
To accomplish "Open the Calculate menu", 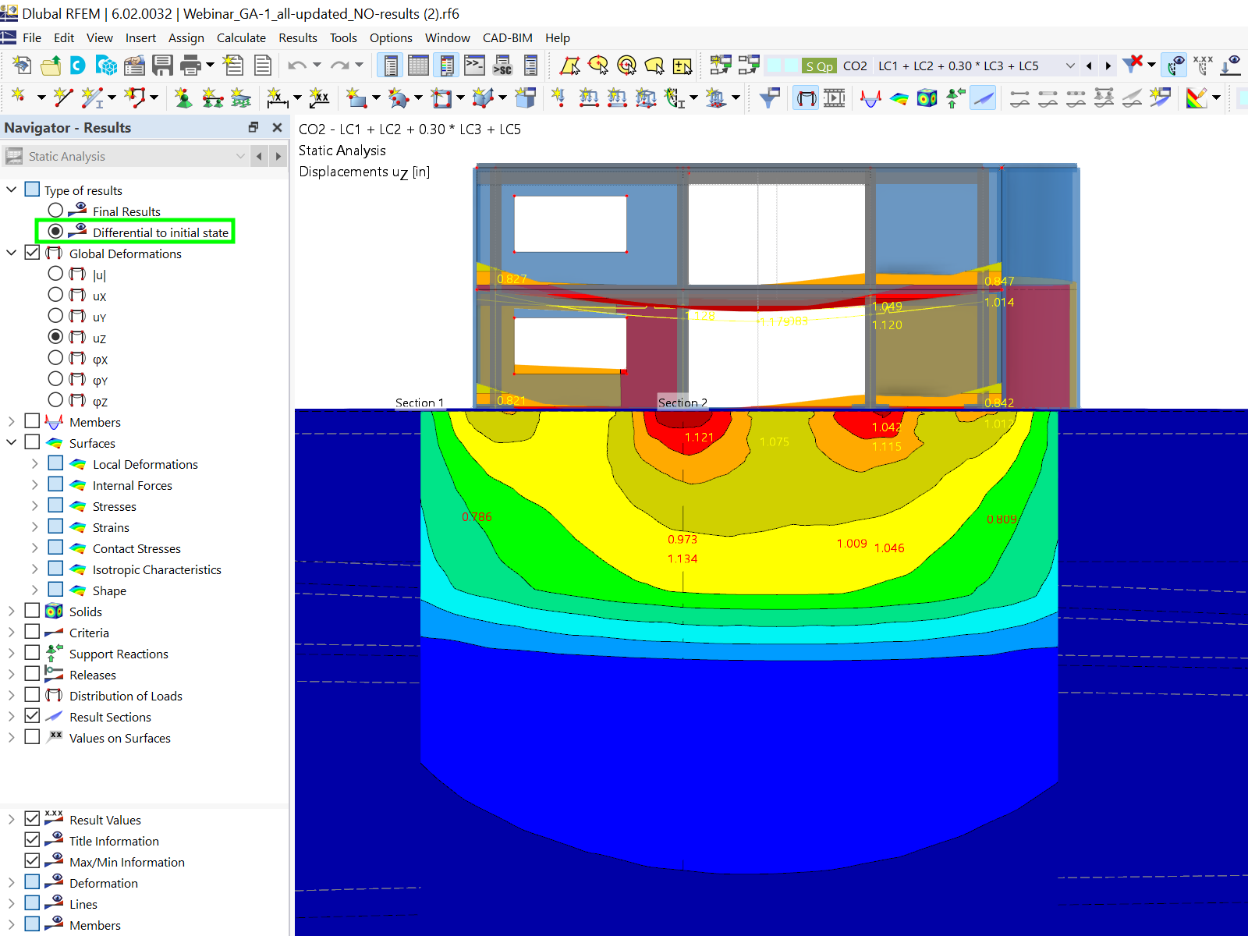I will pyautogui.click(x=241, y=37).
